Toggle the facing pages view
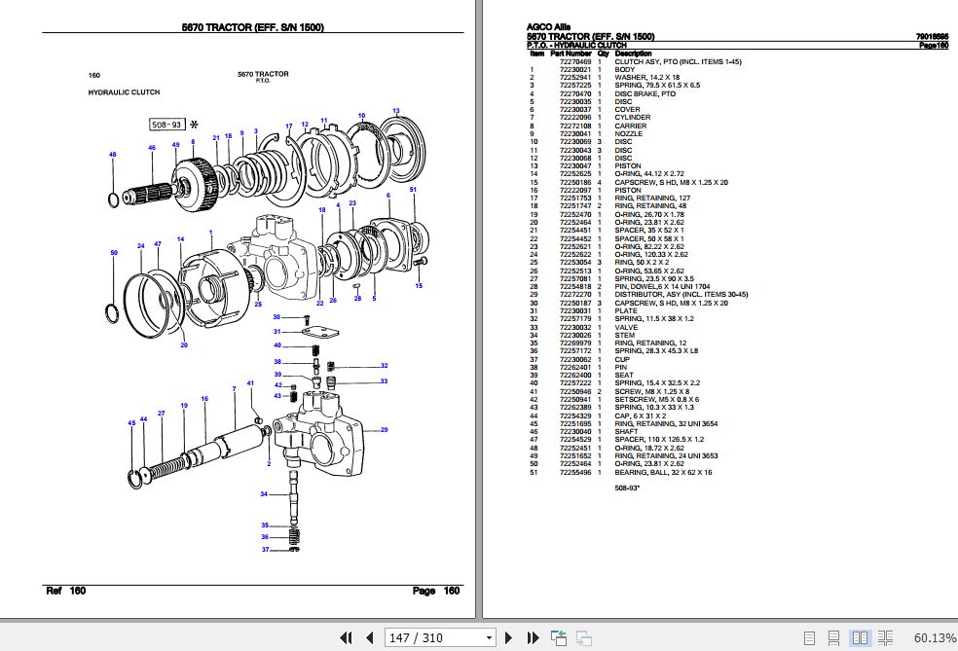 point(861,637)
